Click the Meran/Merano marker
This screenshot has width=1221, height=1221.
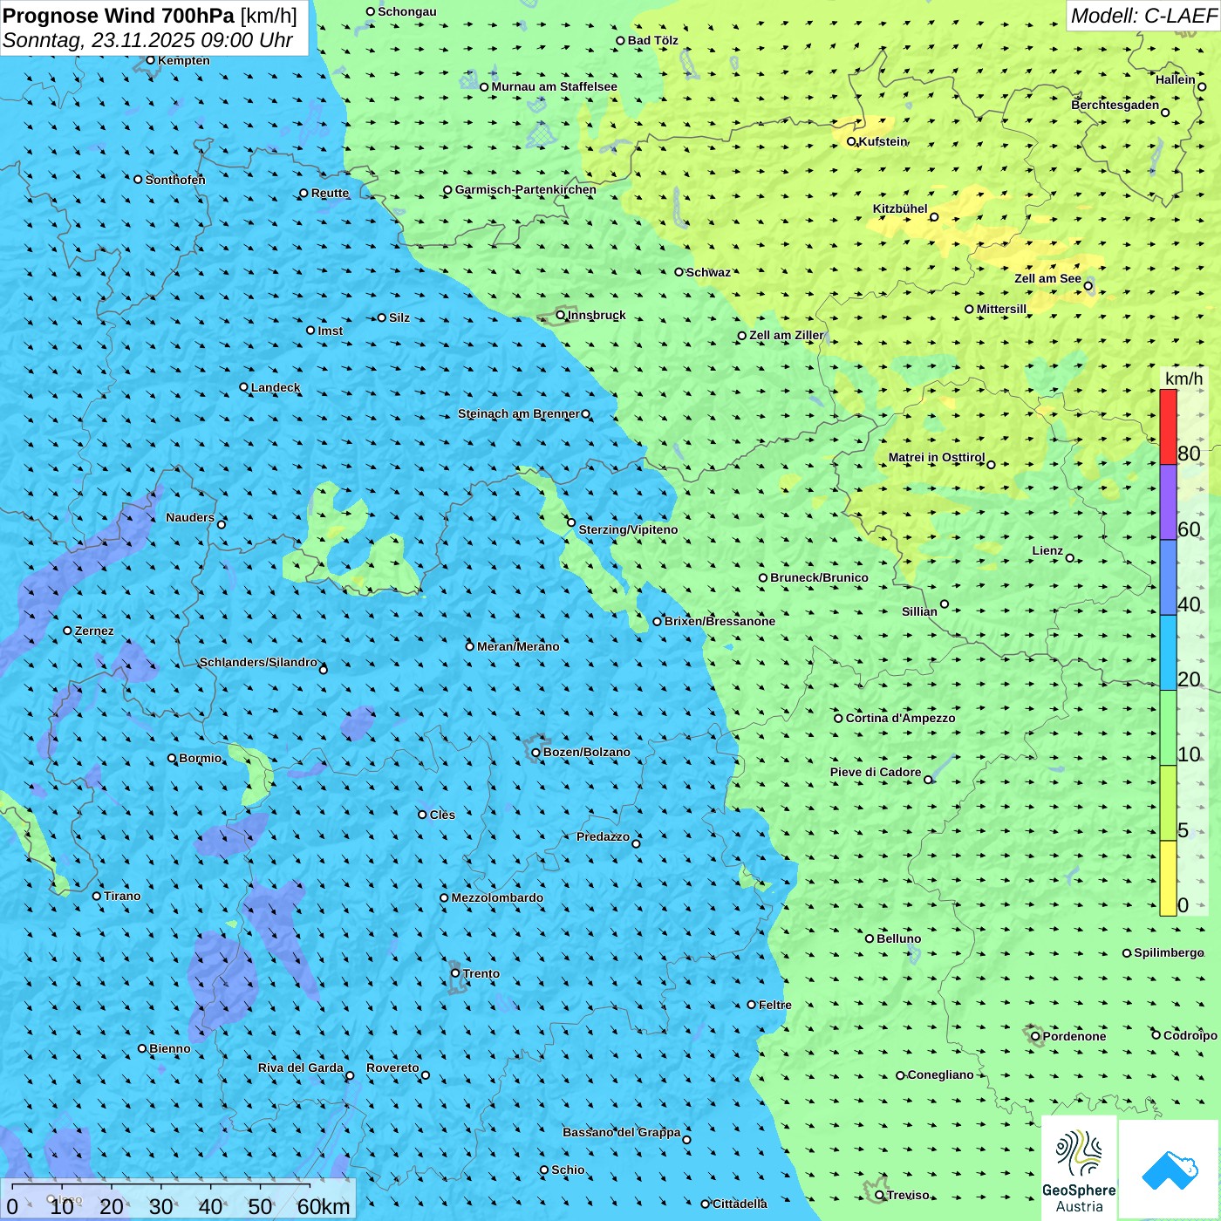(x=470, y=646)
